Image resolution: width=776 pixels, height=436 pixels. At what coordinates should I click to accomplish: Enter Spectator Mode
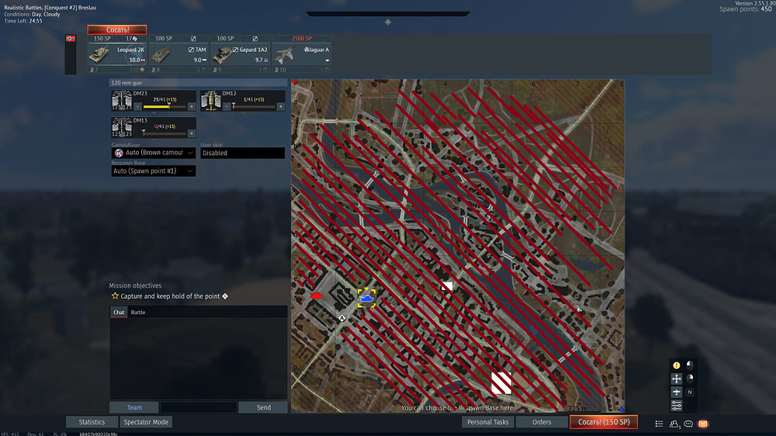(146, 422)
